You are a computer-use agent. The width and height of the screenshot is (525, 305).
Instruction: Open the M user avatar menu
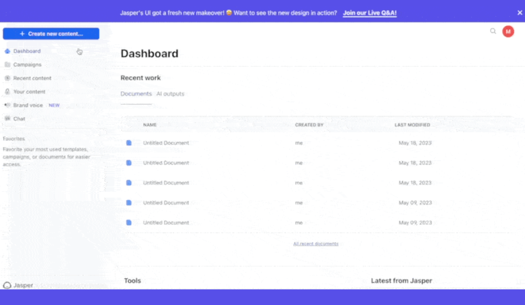[x=508, y=31]
